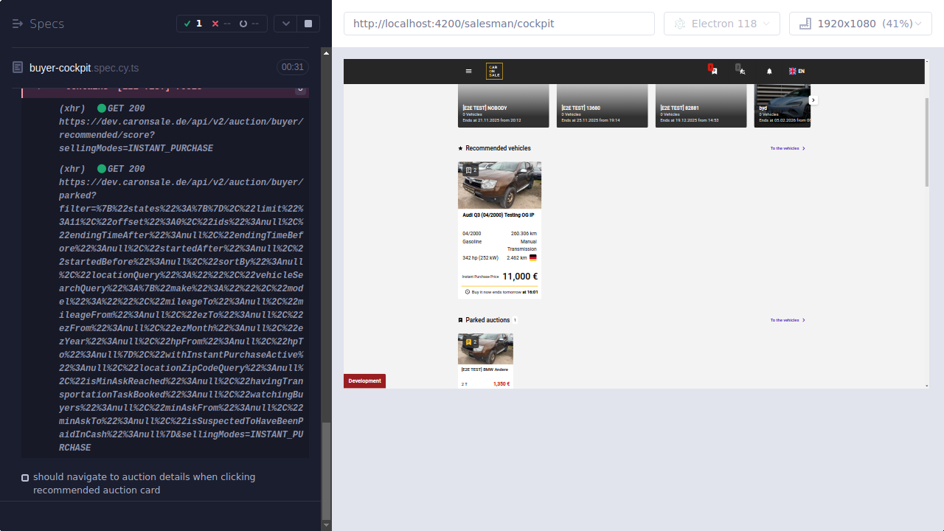Open notifications via the bell icon
Screen dimensions: 944x531
[768, 71]
